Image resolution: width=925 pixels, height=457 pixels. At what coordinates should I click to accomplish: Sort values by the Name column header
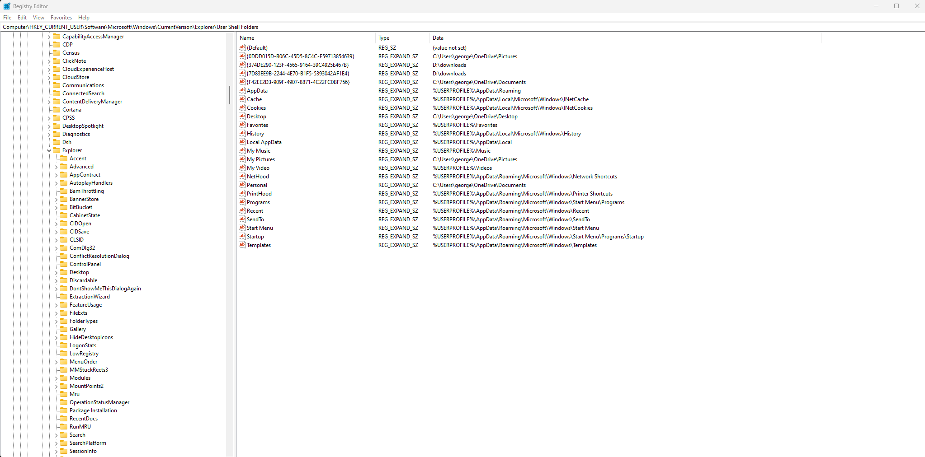[306, 38]
